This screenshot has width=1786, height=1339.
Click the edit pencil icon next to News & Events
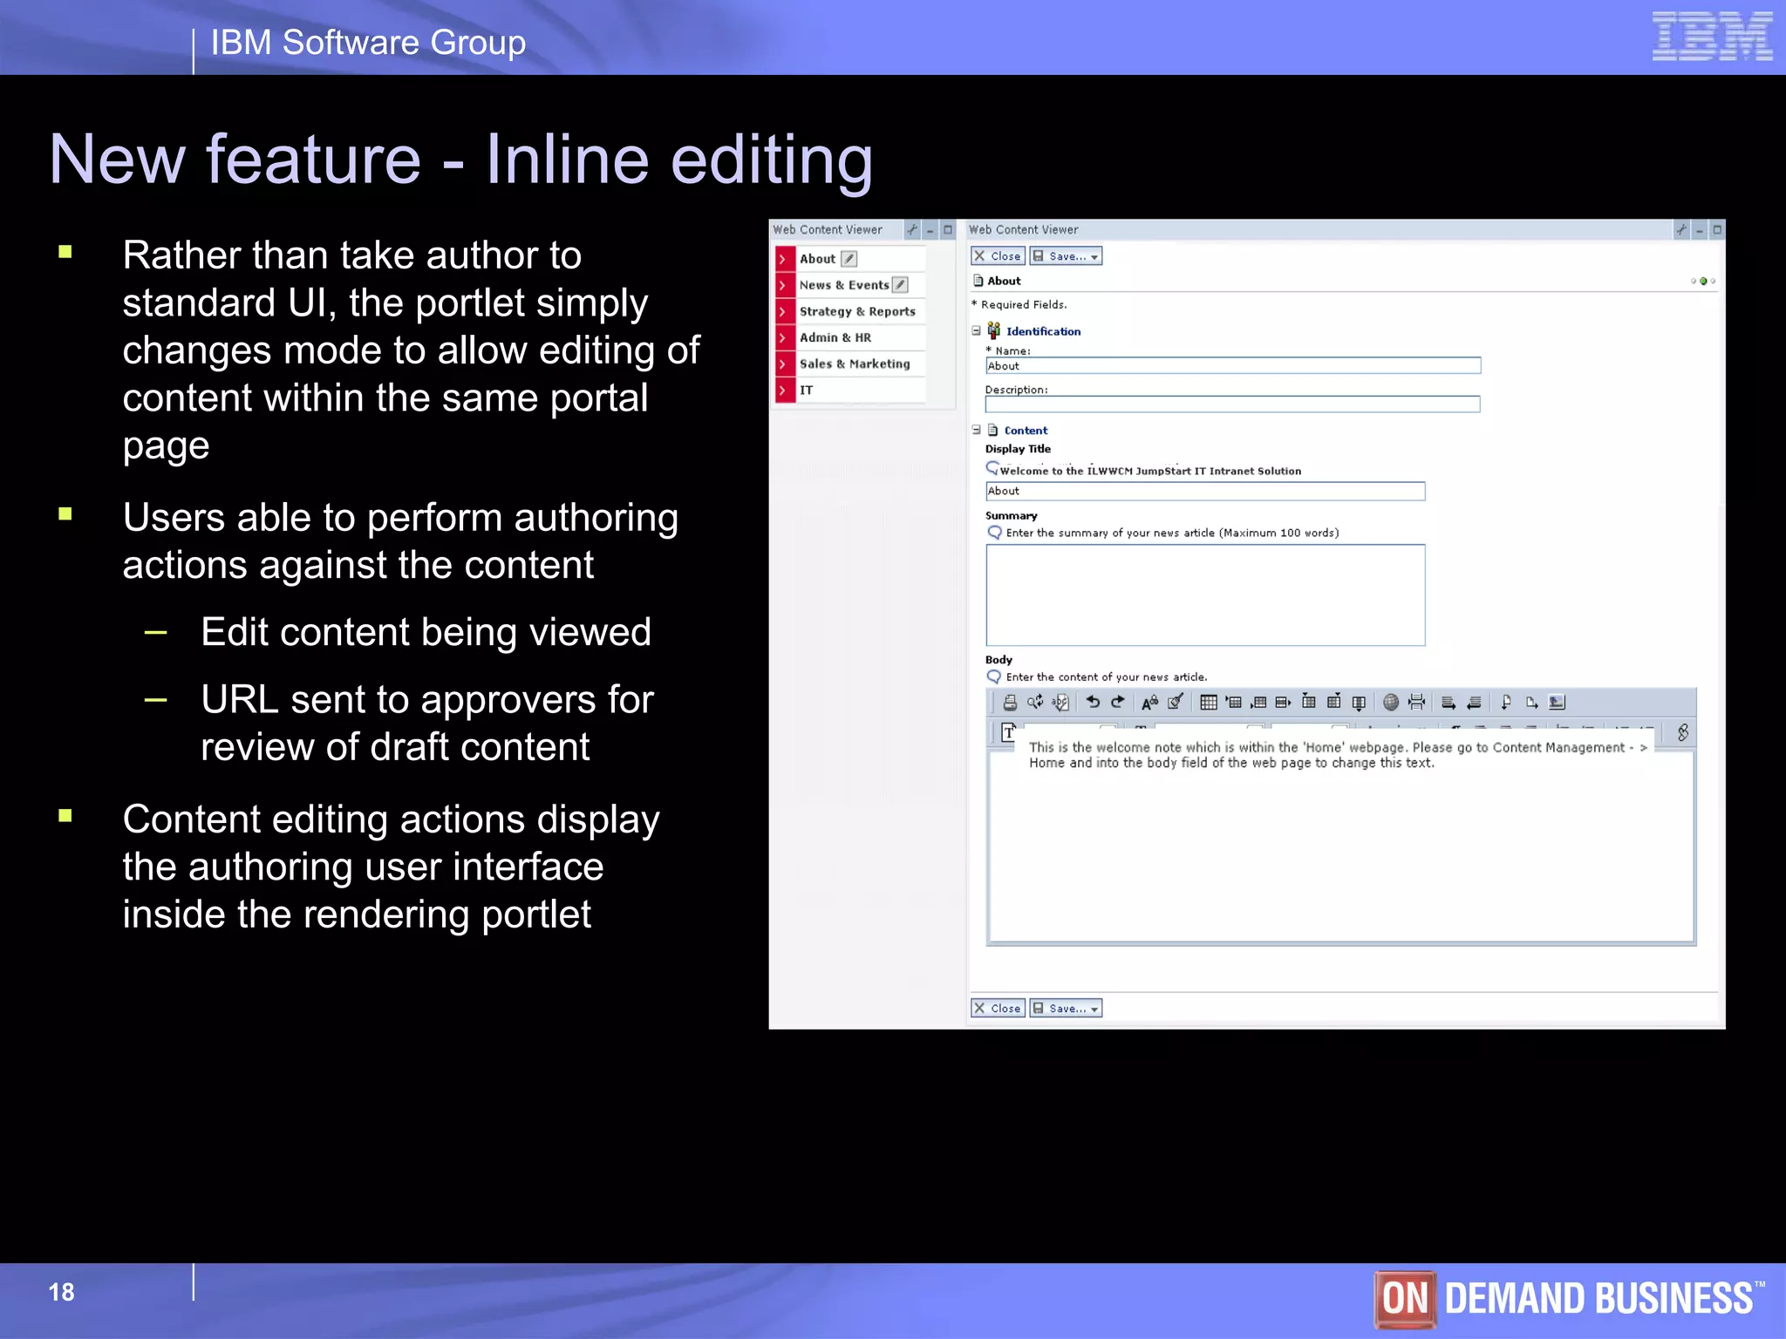[x=900, y=285]
